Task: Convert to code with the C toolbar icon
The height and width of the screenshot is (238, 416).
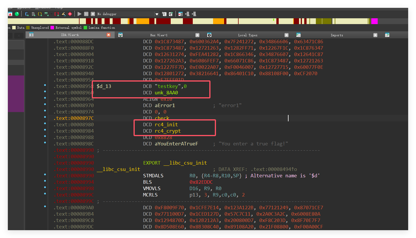Action: [x=27, y=14]
